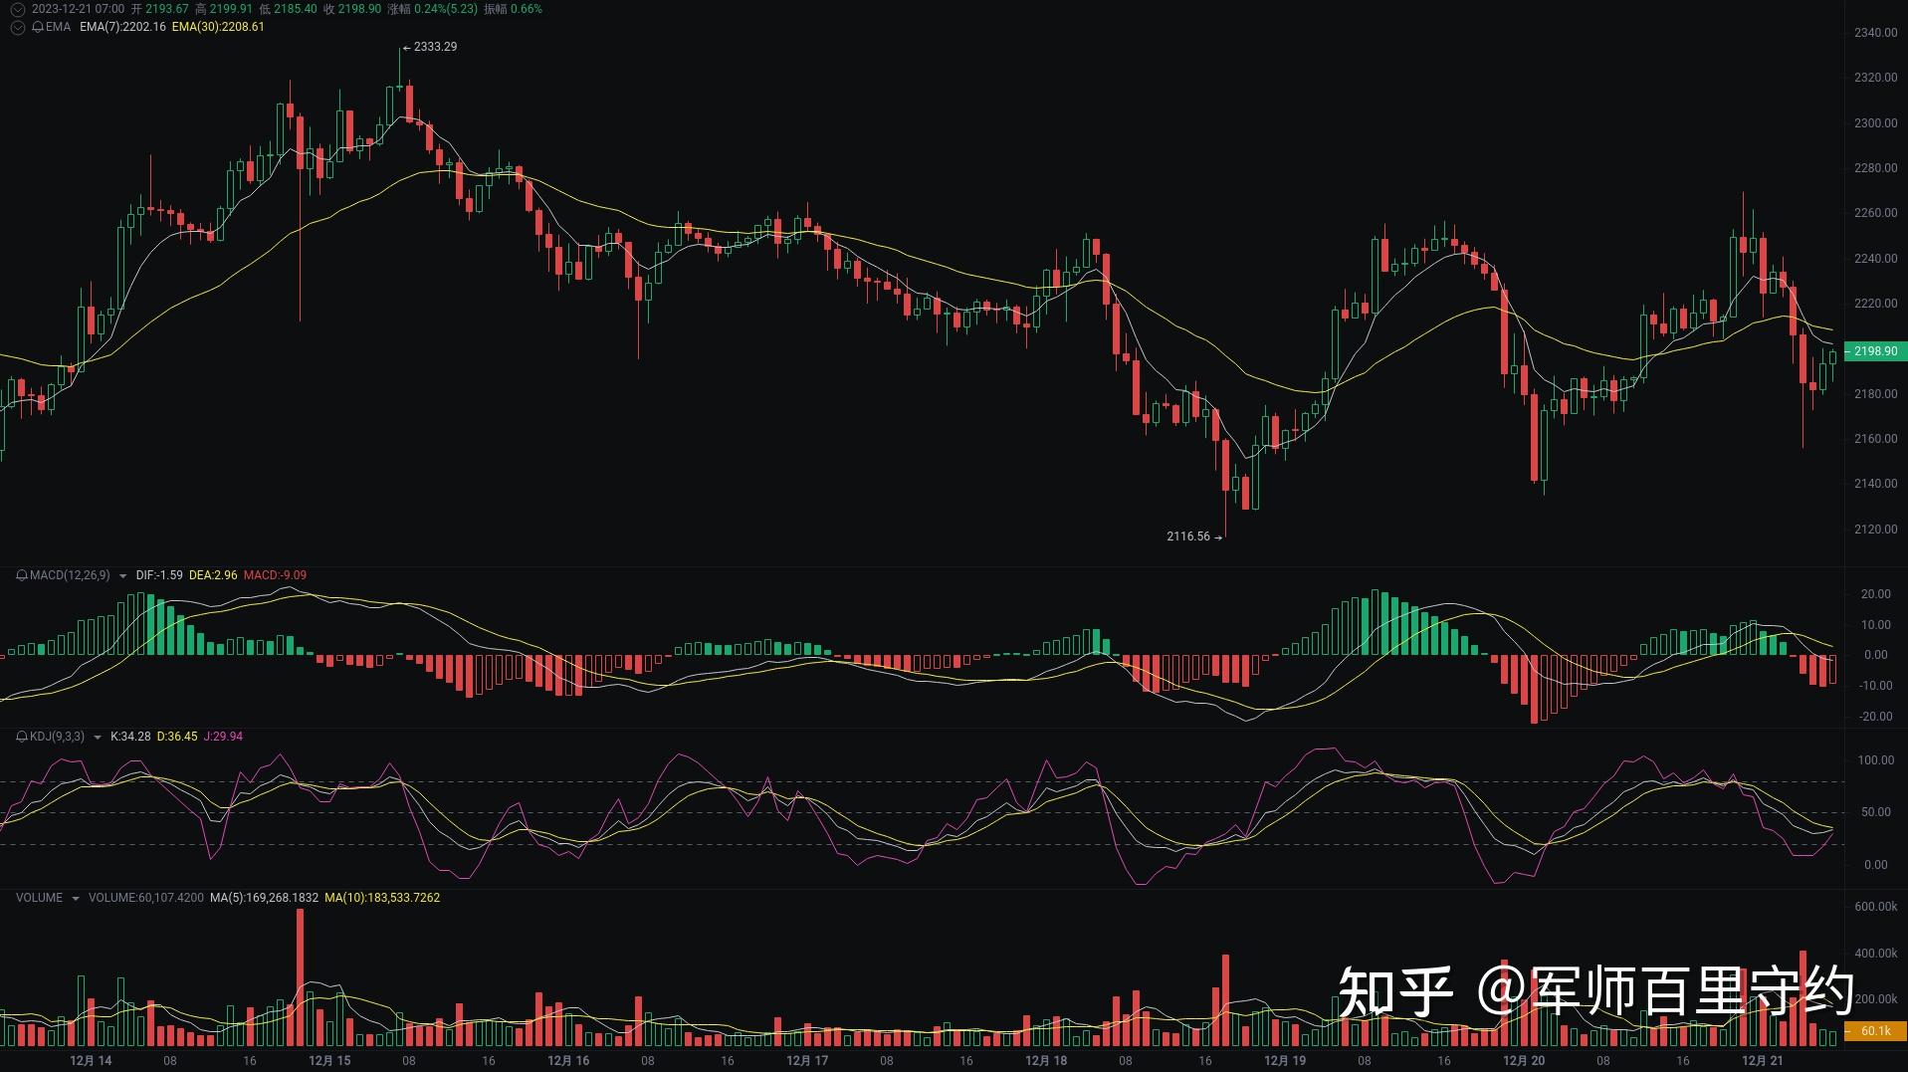Click the 涨幅 0.24%(5.23) change value
The width and height of the screenshot is (1908, 1072).
433,9
